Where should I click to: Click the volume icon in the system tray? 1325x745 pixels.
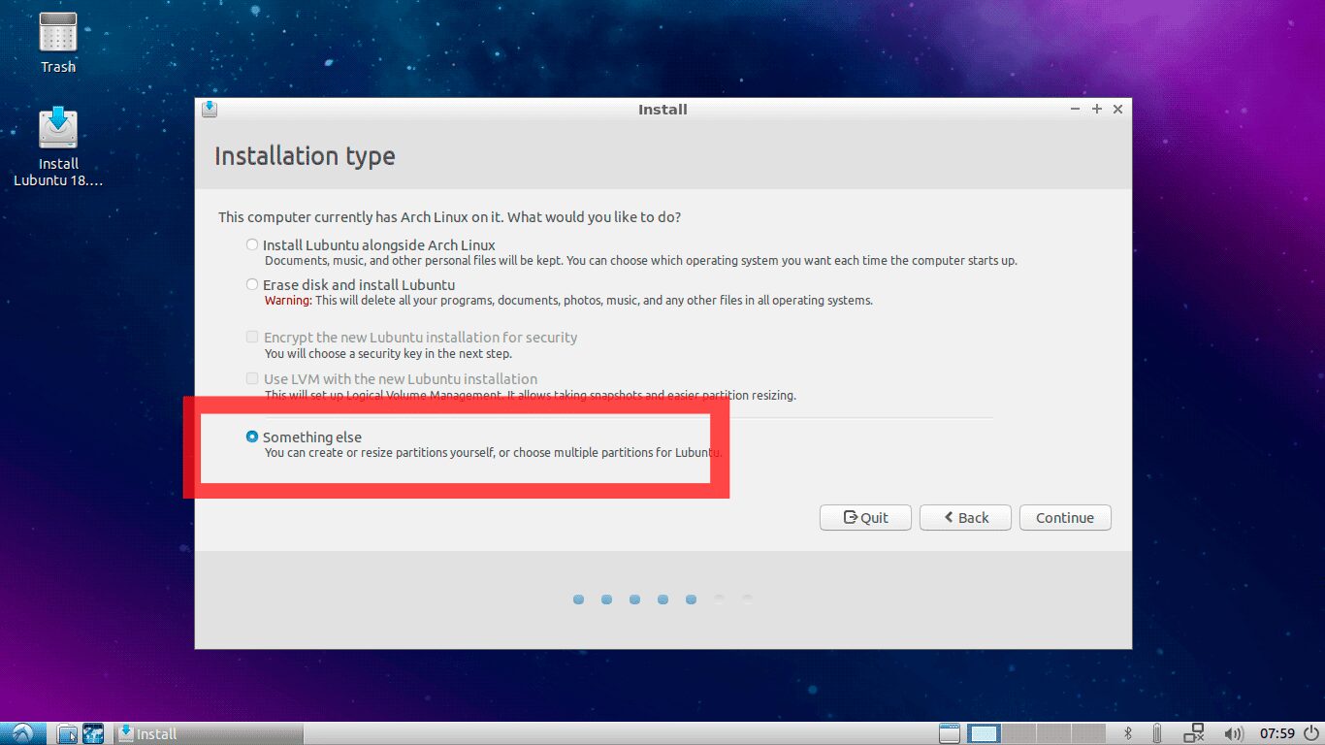coord(1234,733)
